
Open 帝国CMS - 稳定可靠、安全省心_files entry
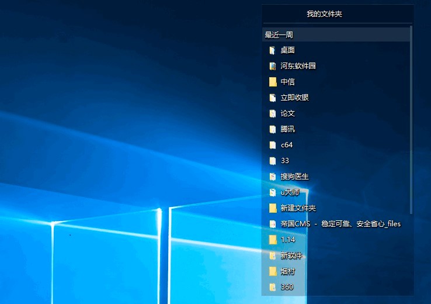tap(340, 224)
